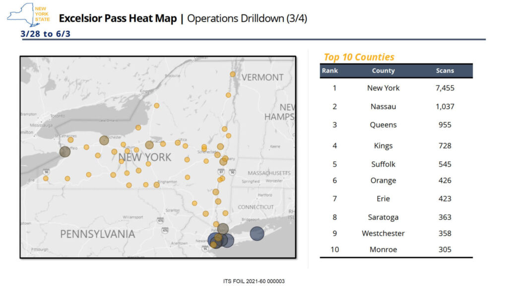Click the "Operations Drilldown (3/4)" subtitle

(247, 18)
